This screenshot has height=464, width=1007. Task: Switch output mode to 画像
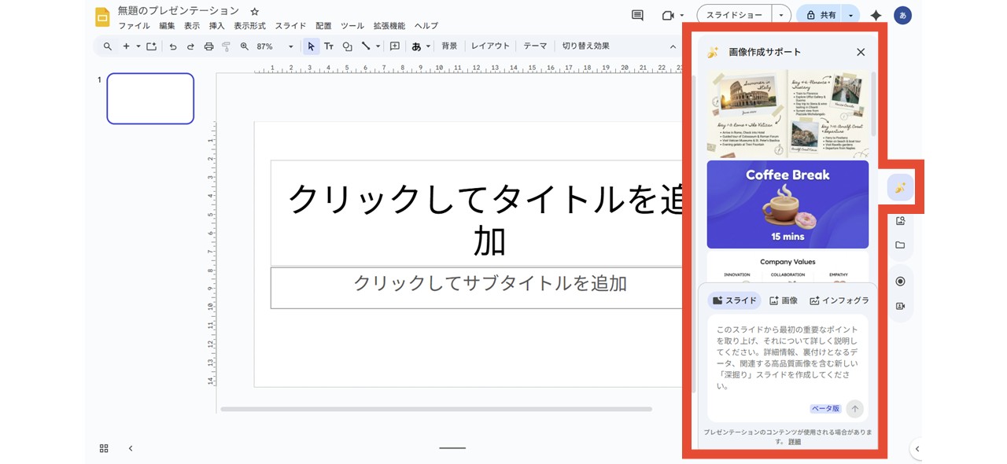point(784,300)
